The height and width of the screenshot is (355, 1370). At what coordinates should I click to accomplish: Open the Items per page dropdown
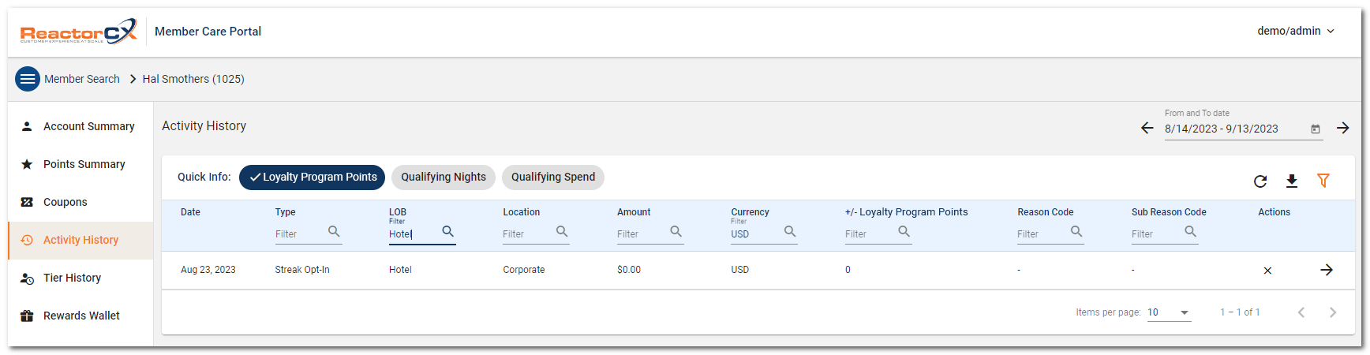pyautogui.click(x=1169, y=312)
